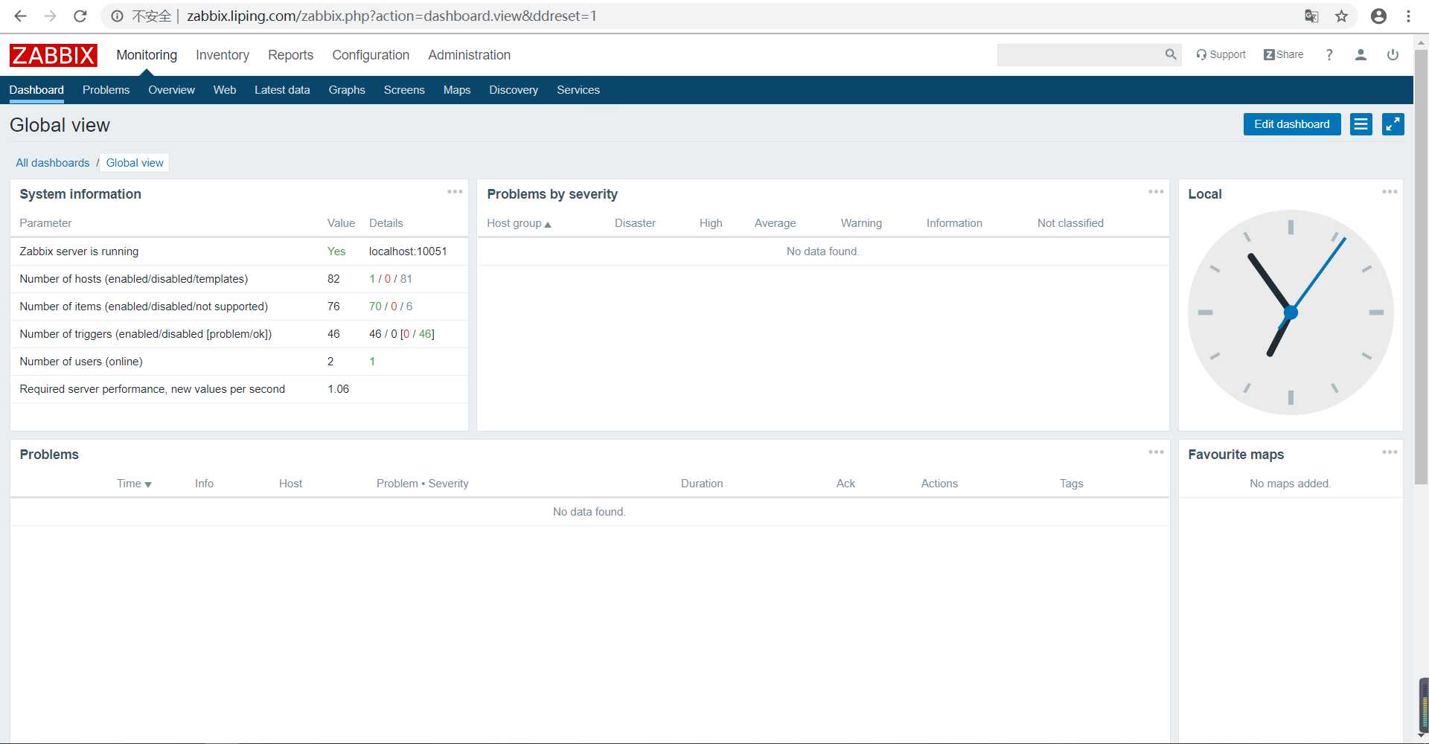Reload the page in the browser
Image resolution: width=1429 pixels, height=744 pixels.
(x=80, y=16)
